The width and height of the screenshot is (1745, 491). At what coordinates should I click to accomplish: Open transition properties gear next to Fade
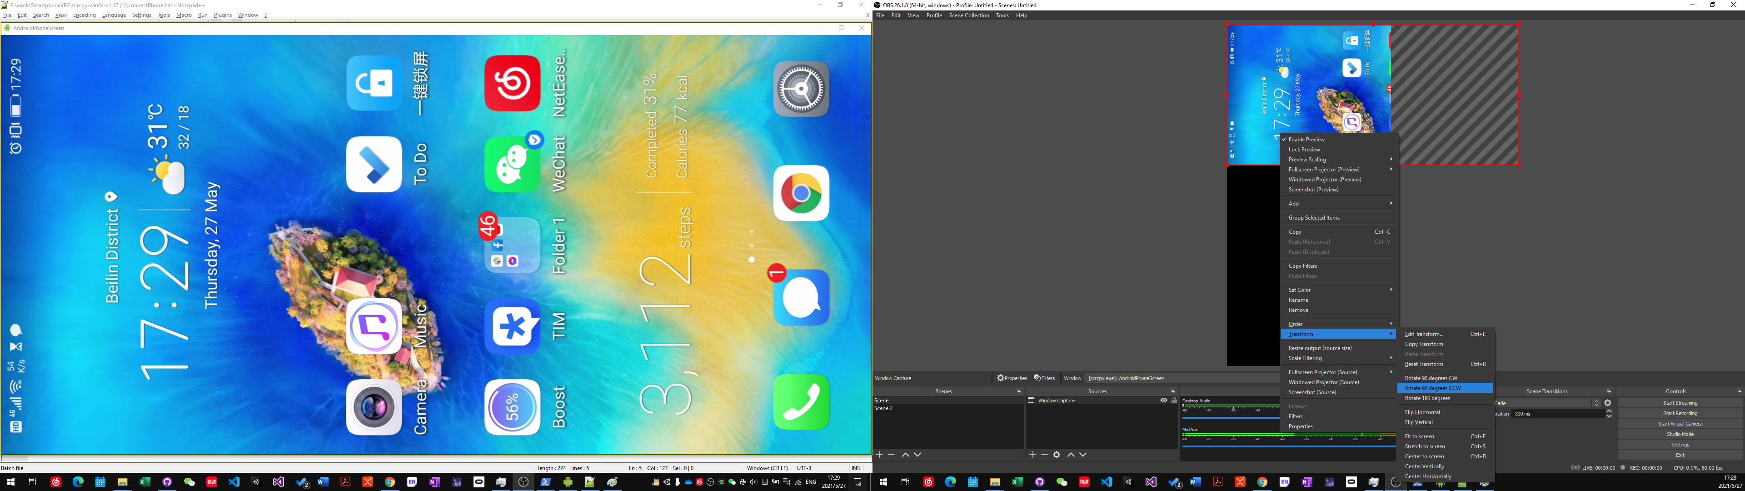tap(1608, 403)
